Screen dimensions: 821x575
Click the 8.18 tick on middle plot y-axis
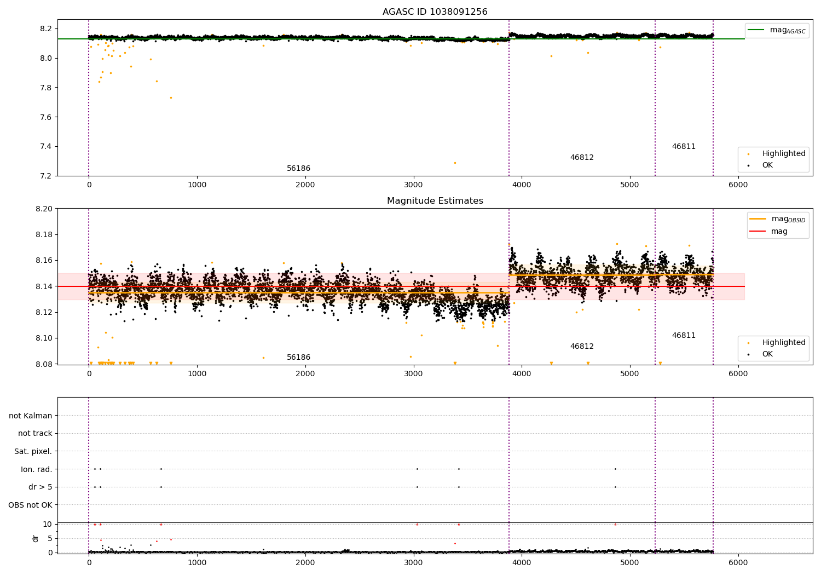(44, 234)
